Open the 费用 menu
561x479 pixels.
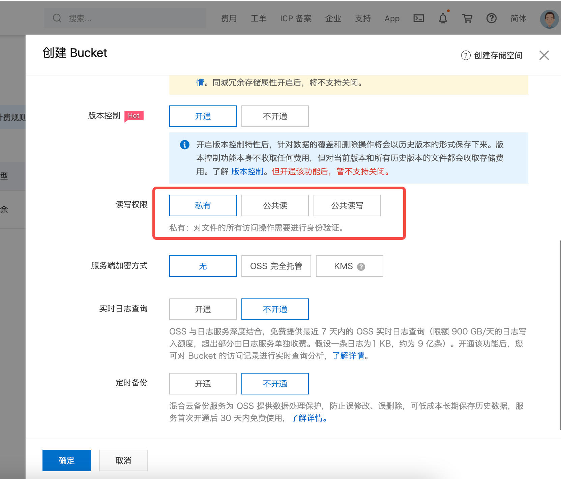[x=229, y=19]
